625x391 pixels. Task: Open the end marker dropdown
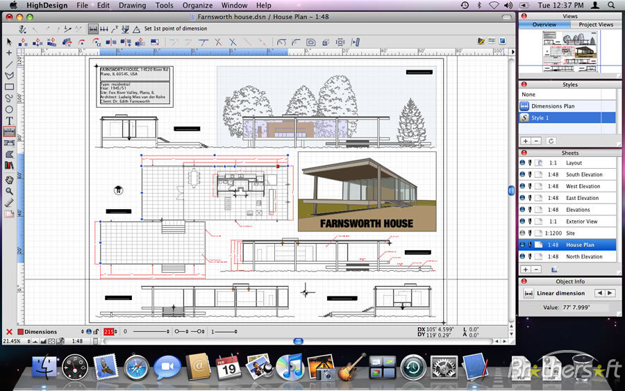[x=203, y=331]
